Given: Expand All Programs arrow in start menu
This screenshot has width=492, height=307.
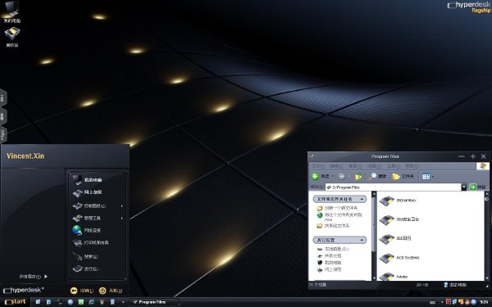Looking at the screenshot, I should click(x=46, y=277).
